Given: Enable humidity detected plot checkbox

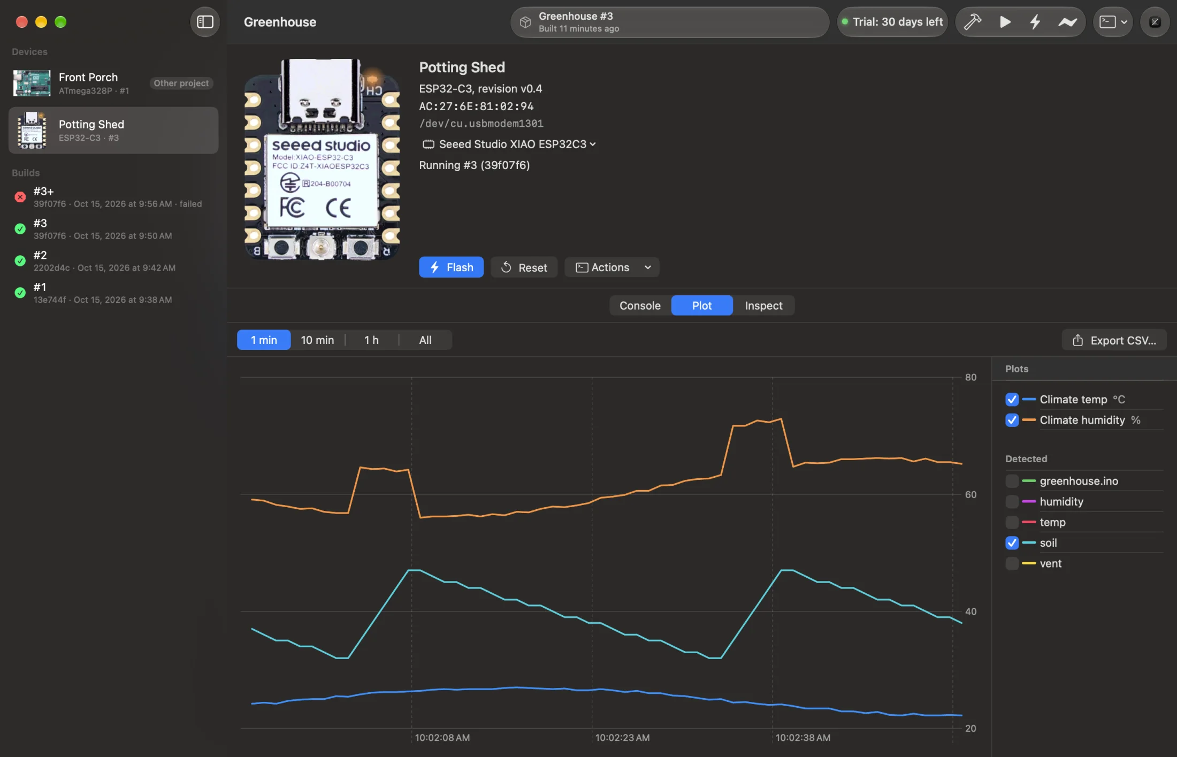Looking at the screenshot, I should (1012, 501).
